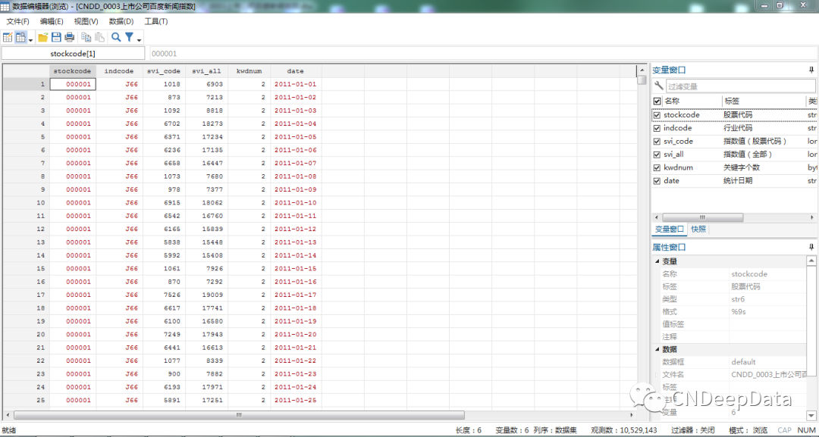Click the 过滤变量 filter input field
The width and height of the screenshot is (819, 437).
(740, 86)
